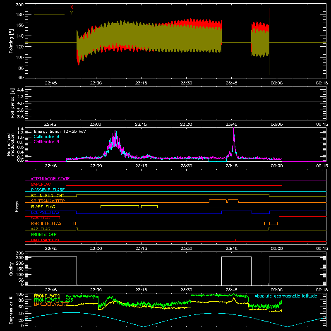
Task: Click the orange tick mark on PARTICLE_FLAG line
Action: (x=264, y=223)
